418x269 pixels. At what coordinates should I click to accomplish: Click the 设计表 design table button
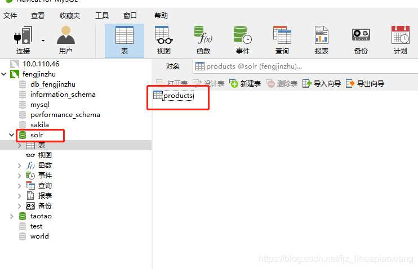click(208, 84)
